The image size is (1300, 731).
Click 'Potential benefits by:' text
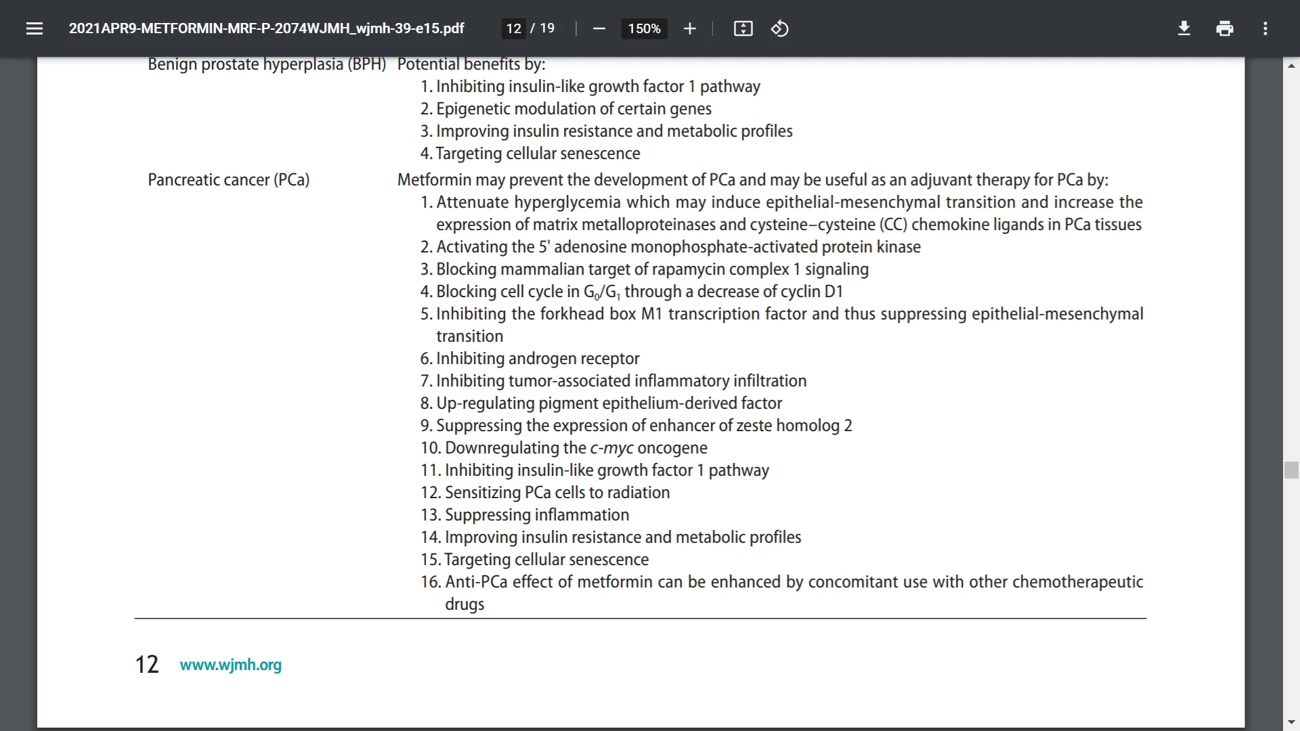(471, 64)
